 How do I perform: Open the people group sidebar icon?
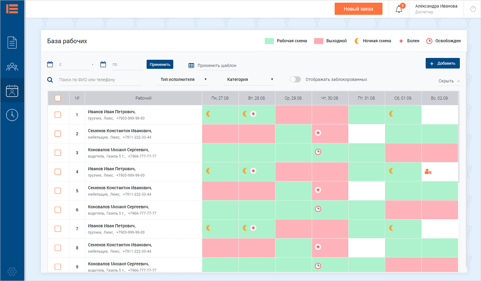[x=12, y=67]
